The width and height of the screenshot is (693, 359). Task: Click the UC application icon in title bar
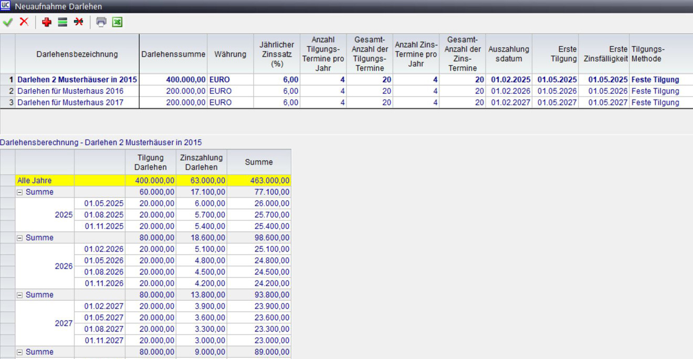coord(5,6)
